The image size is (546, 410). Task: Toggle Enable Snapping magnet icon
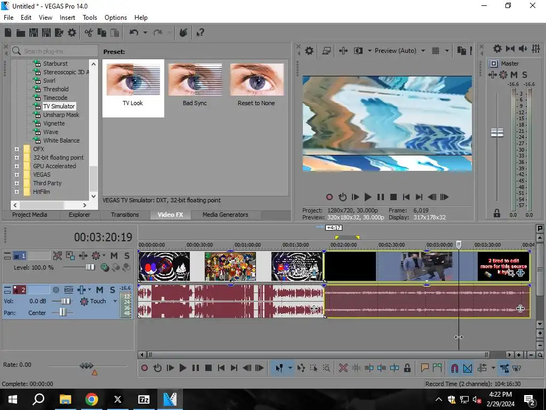(x=454, y=368)
